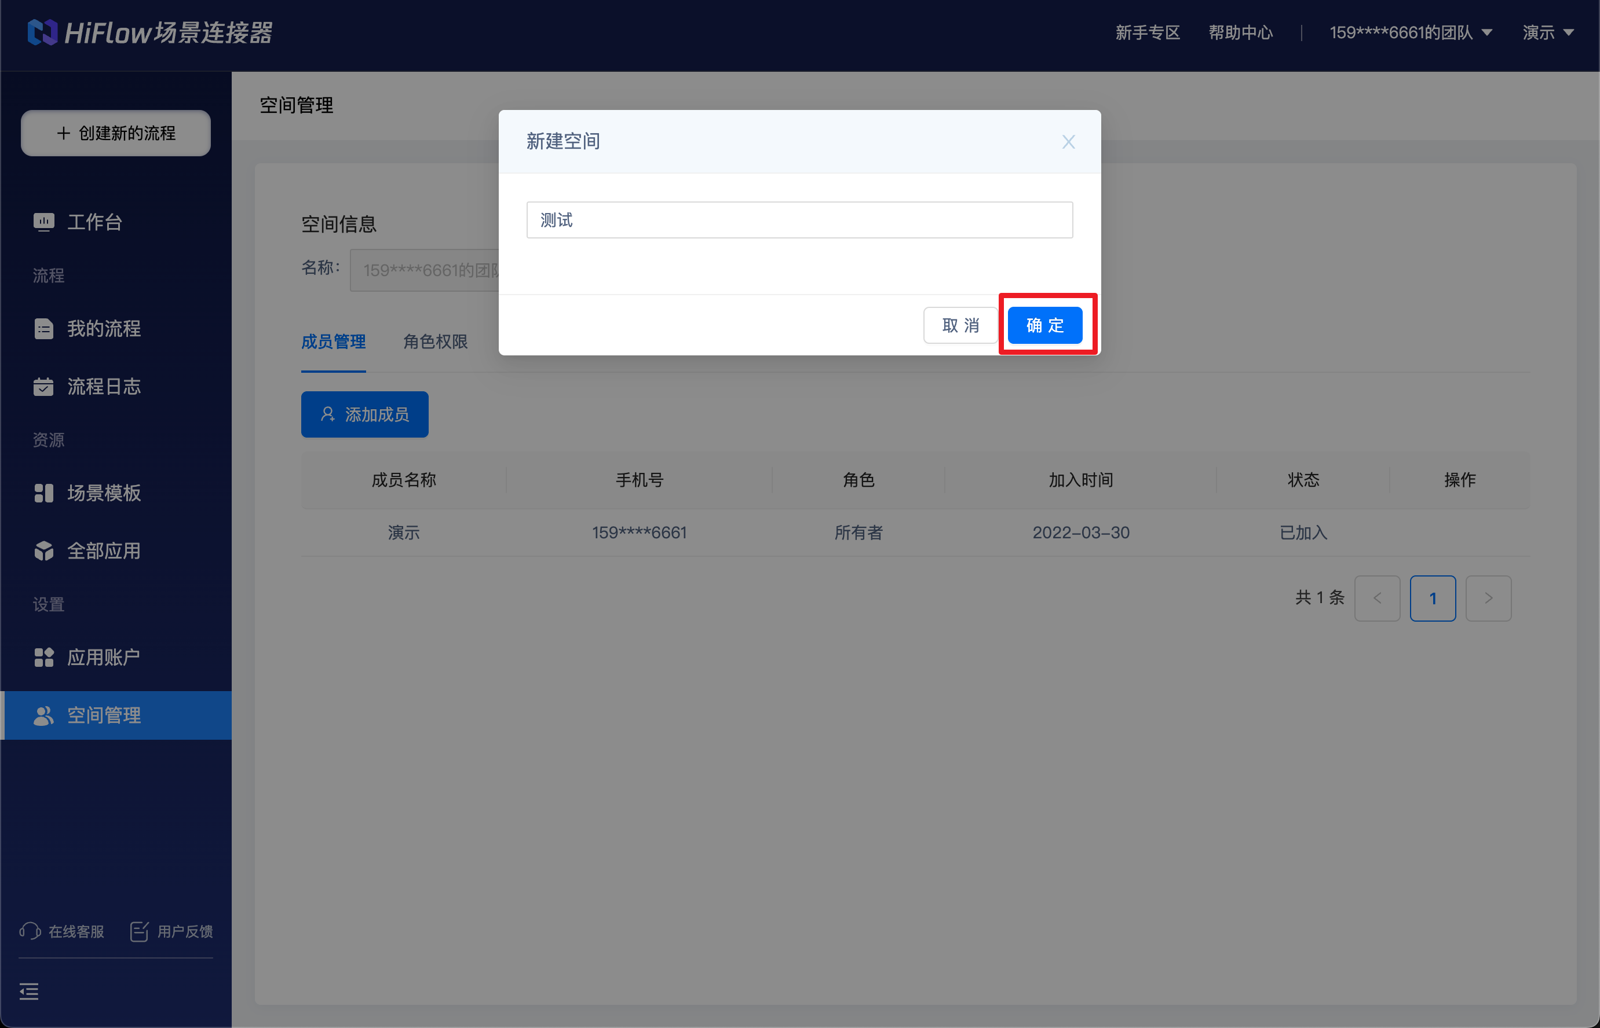Open 在线客服 headset support

[x=61, y=931]
